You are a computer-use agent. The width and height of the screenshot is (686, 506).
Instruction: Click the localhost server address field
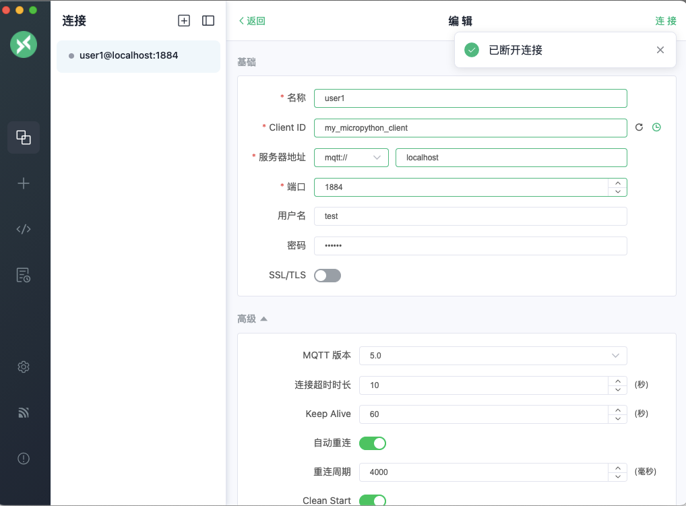pos(511,158)
